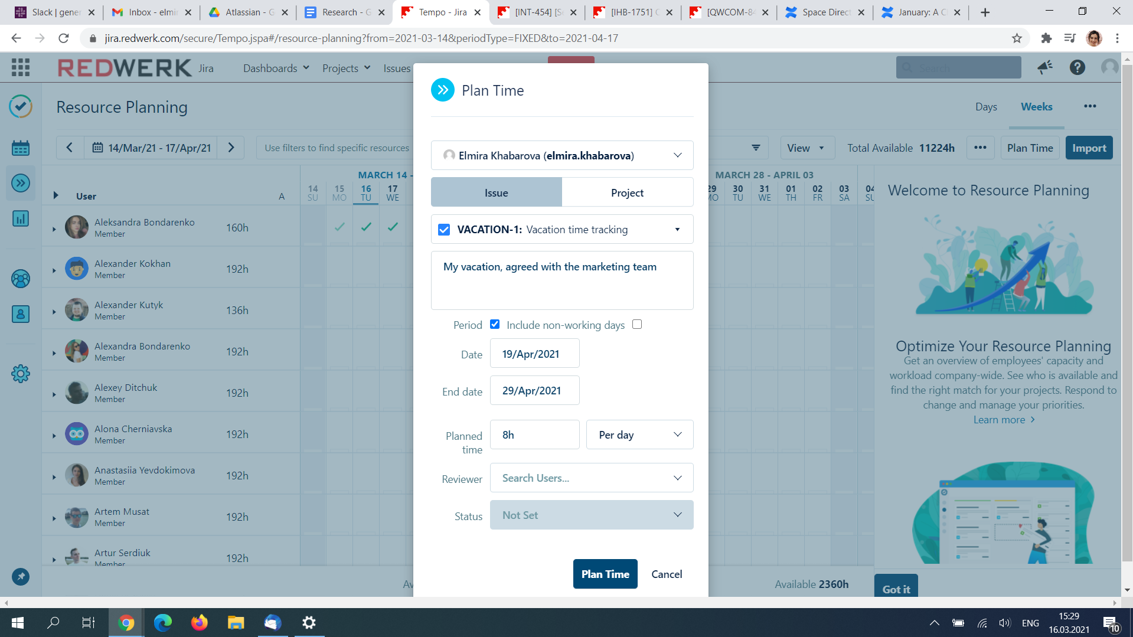Screen dimensions: 1133x637
Task: Bookmark this page with star icon
Action: (1017, 38)
